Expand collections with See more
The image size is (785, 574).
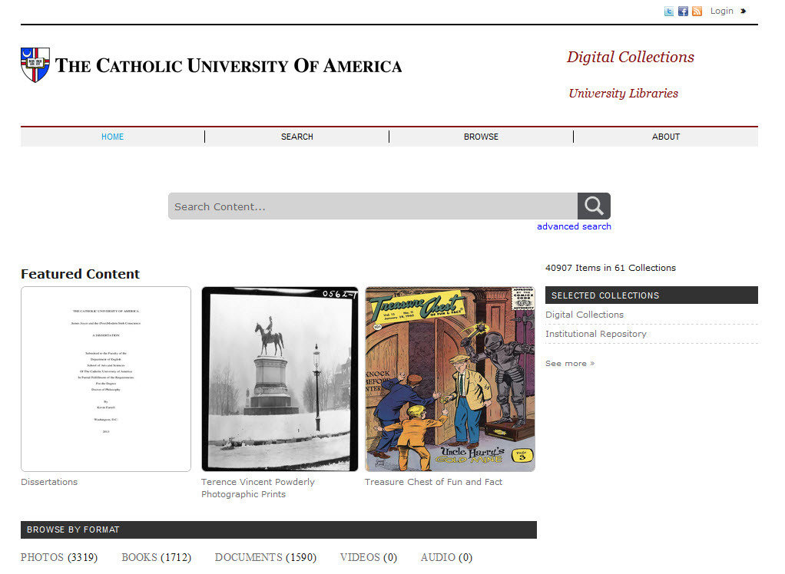click(x=570, y=364)
